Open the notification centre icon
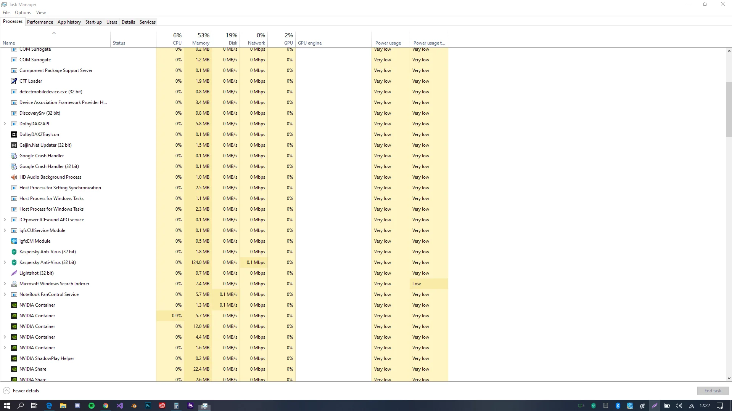Viewport: 732px width, 411px height. 720,406
